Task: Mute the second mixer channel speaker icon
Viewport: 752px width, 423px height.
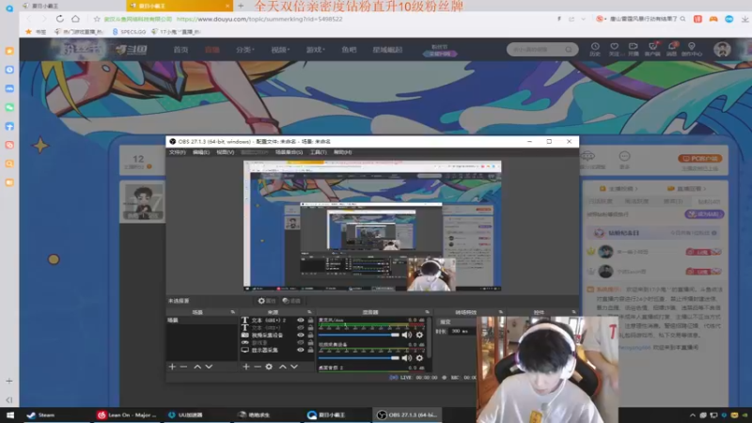Action: point(407,358)
